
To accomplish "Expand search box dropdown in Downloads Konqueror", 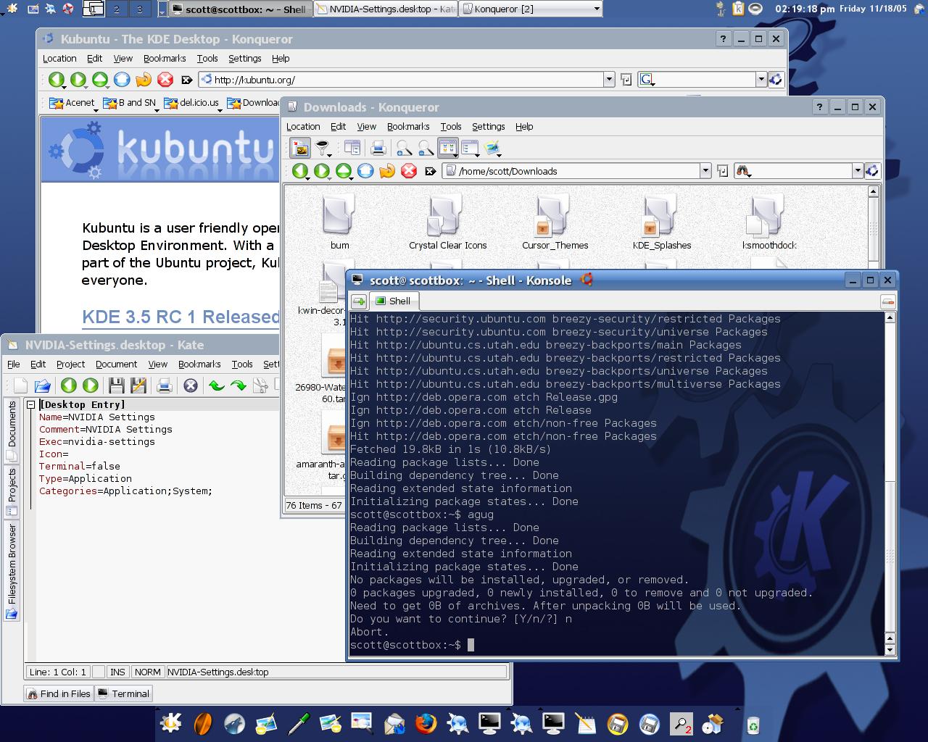I will (x=858, y=171).
